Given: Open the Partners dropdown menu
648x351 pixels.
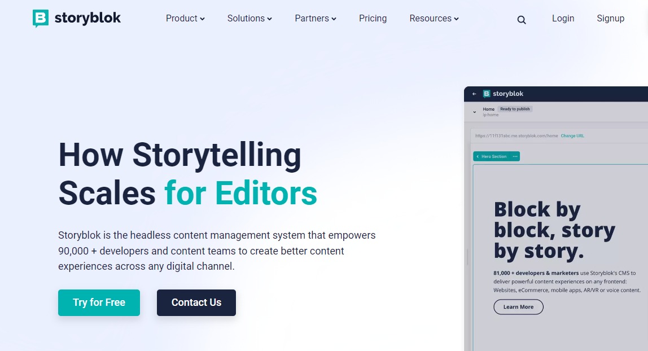Looking at the screenshot, I should tap(316, 19).
